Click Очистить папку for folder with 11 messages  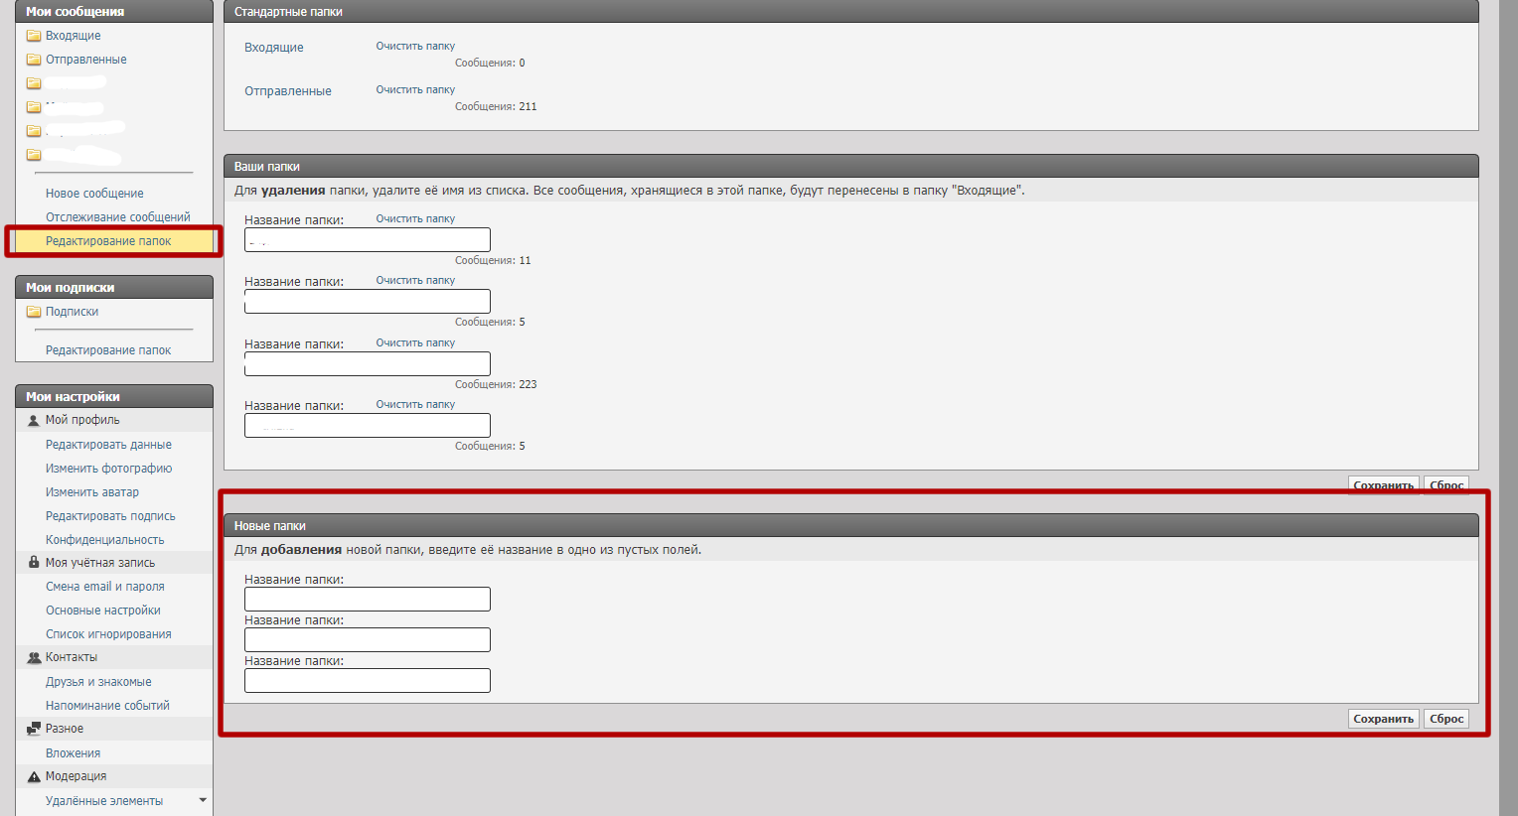point(415,218)
